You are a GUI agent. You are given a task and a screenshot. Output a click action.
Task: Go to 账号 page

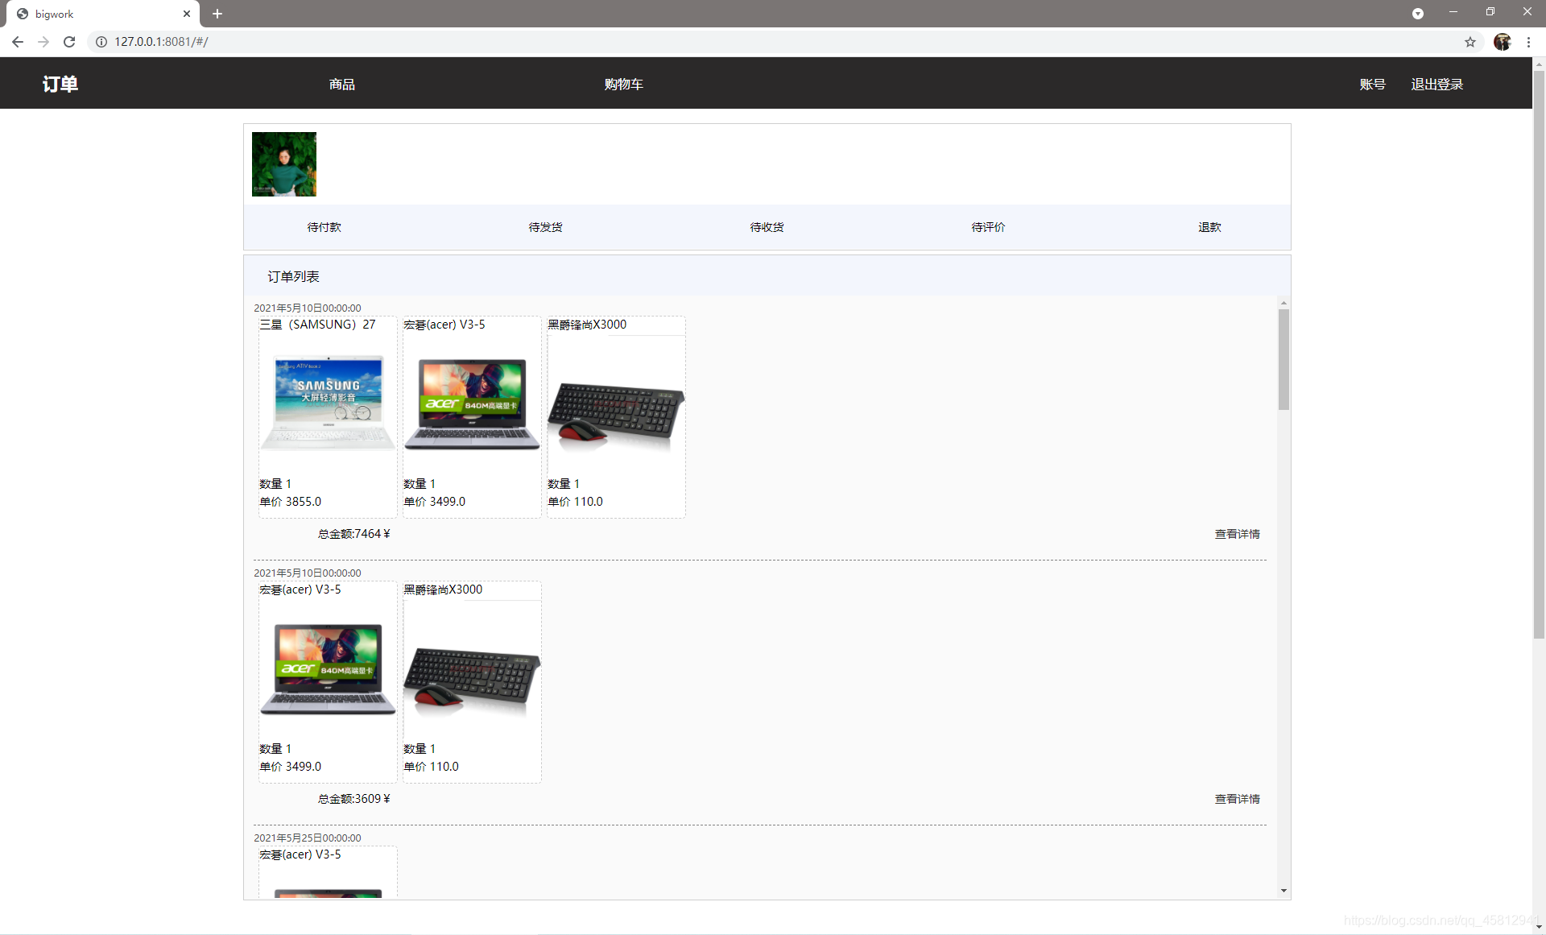pyautogui.click(x=1372, y=84)
